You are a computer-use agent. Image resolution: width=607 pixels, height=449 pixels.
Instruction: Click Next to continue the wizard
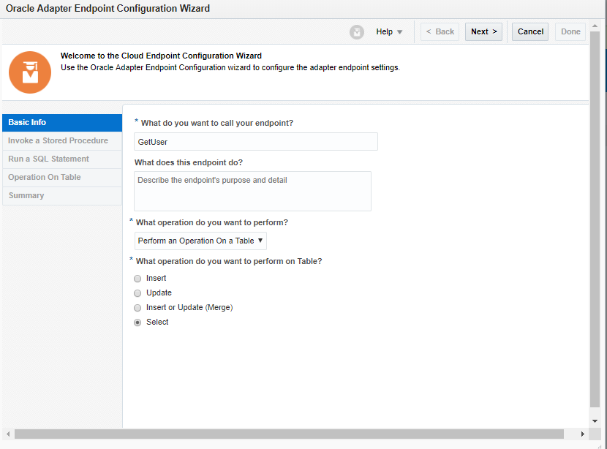[483, 31]
